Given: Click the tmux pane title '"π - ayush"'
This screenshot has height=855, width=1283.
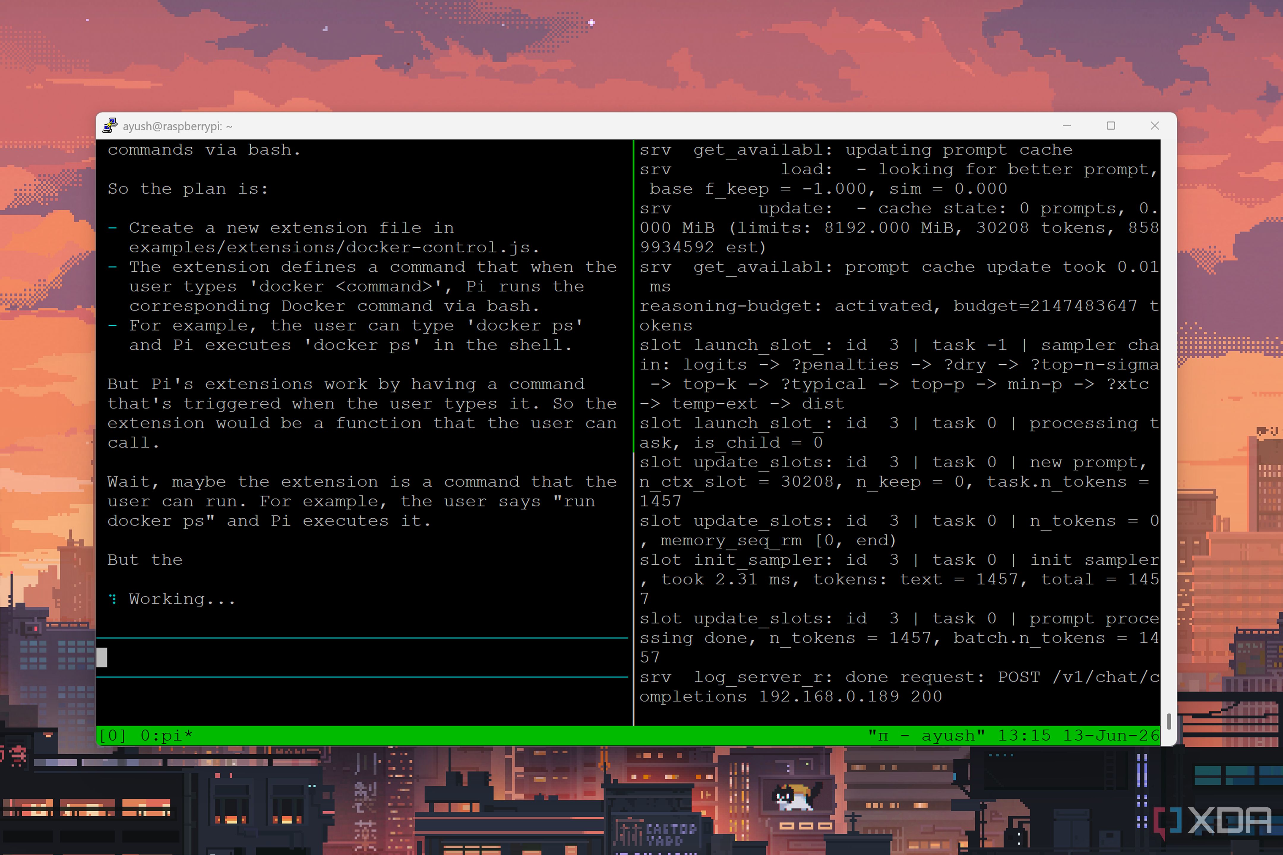Looking at the screenshot, I should [926, 736].
